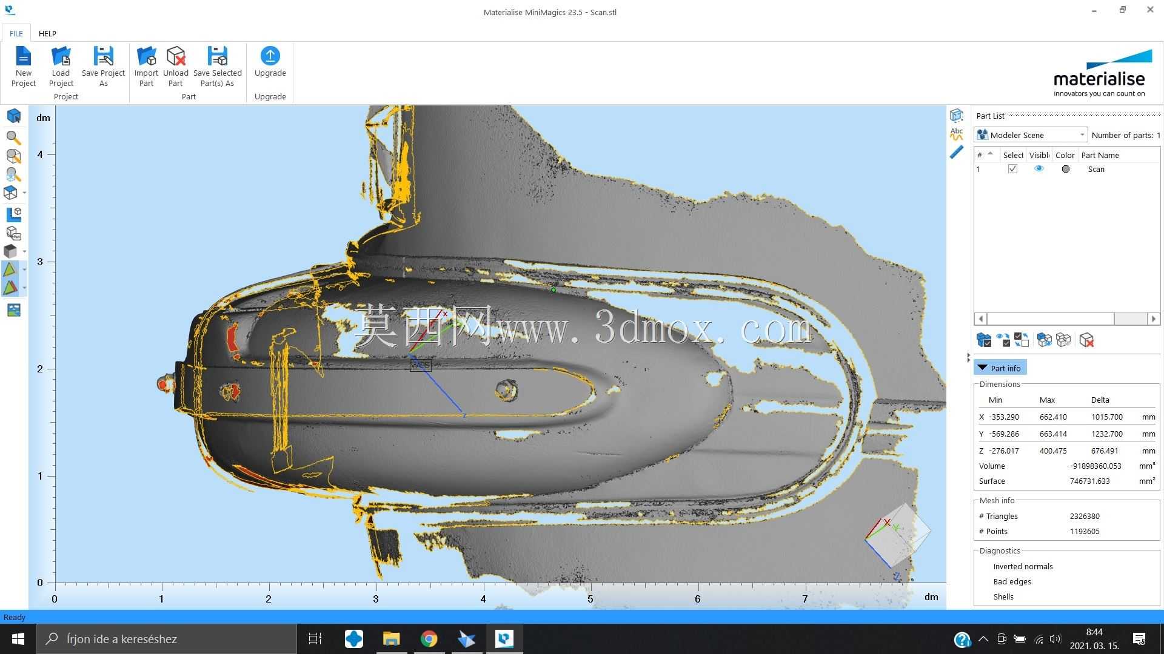Click the triangle mesh display icon

tap(10, 269)
